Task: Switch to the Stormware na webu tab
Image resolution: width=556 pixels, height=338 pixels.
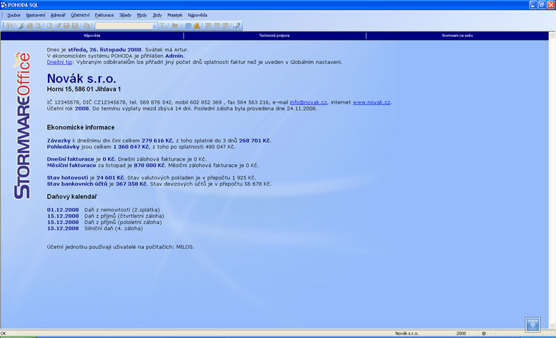Action: (x=457, y=35)
